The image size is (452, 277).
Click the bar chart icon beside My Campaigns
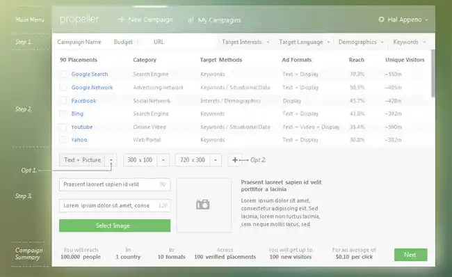[191, 20]
